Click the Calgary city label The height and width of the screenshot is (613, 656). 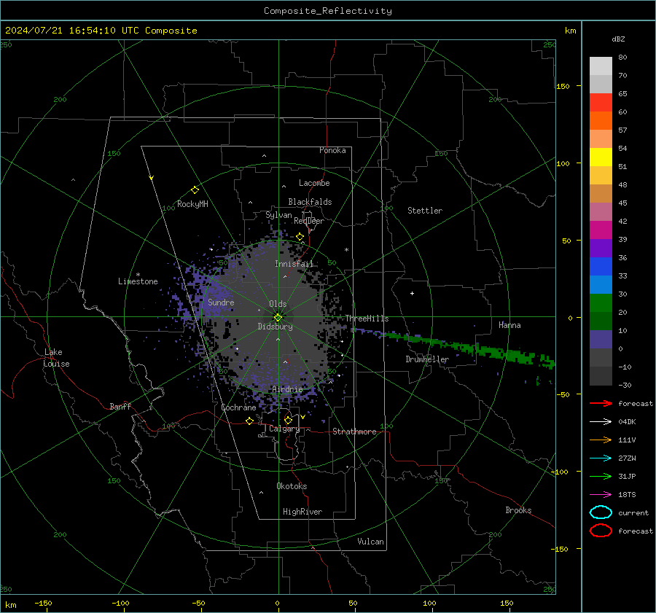tap(284, 429)
